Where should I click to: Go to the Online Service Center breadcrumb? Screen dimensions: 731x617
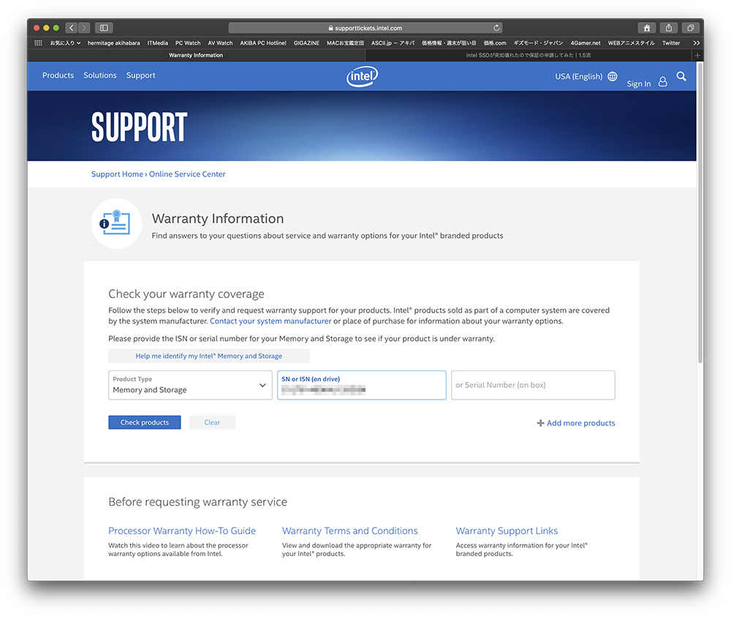[x=187, y=174]
